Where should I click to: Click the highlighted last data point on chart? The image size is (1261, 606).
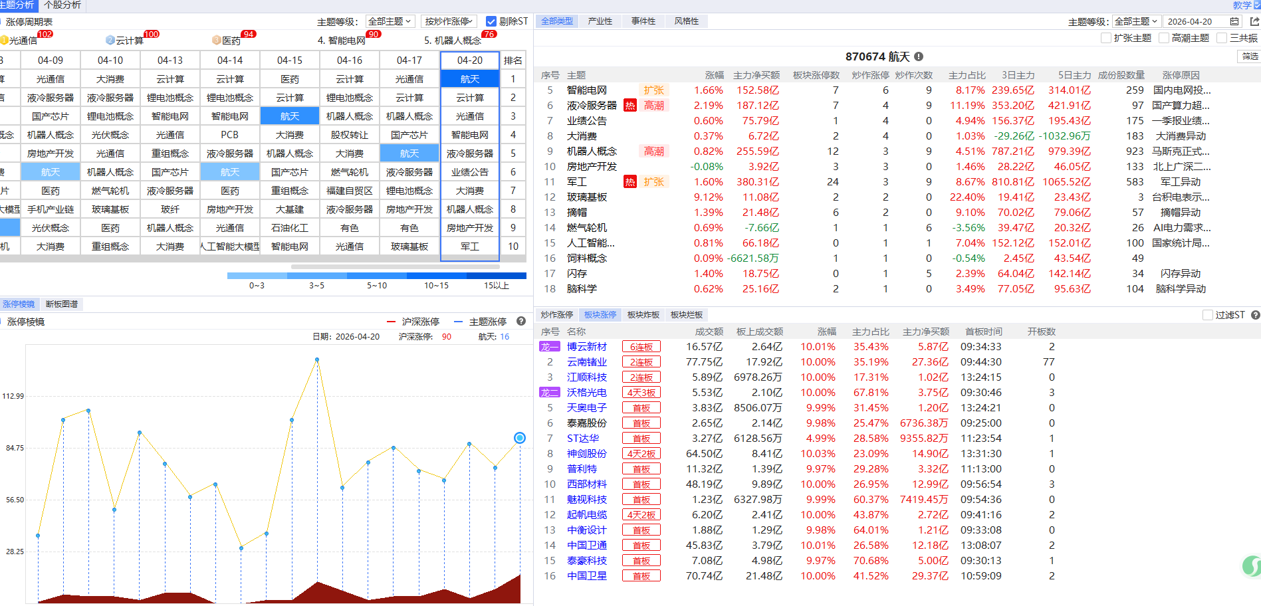click(520, 438)
